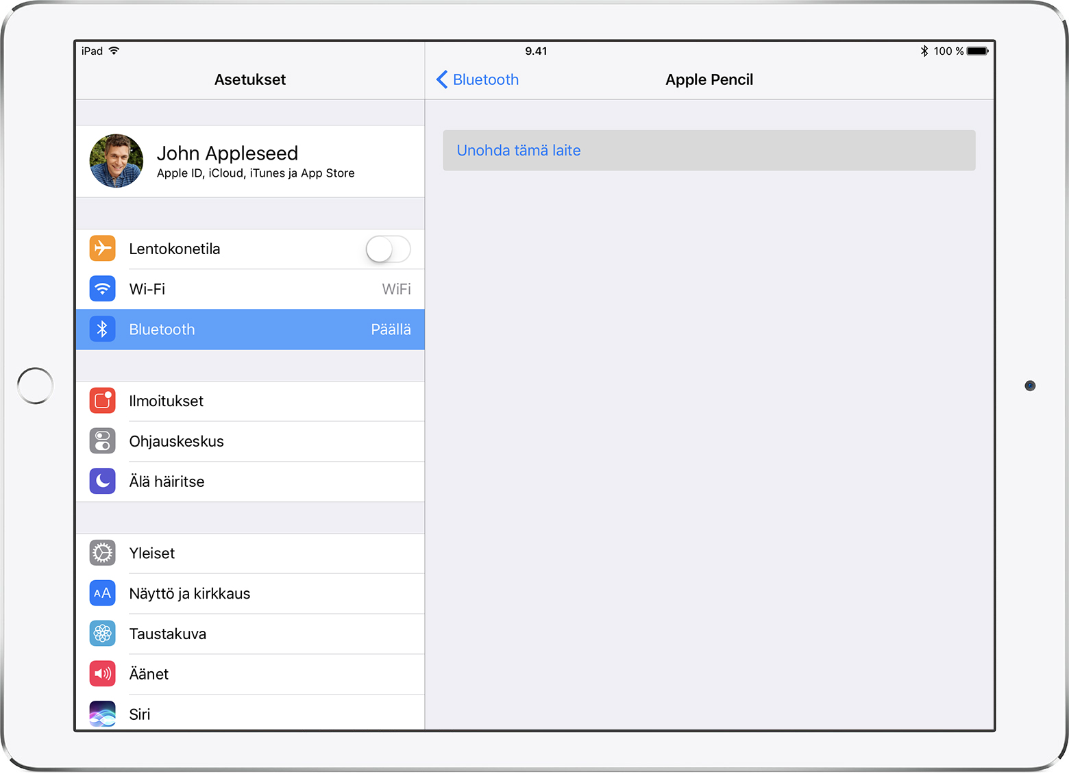1069x774 pixels.
Task: Tap John Appleseed profile photo
Action: point(116,161)
